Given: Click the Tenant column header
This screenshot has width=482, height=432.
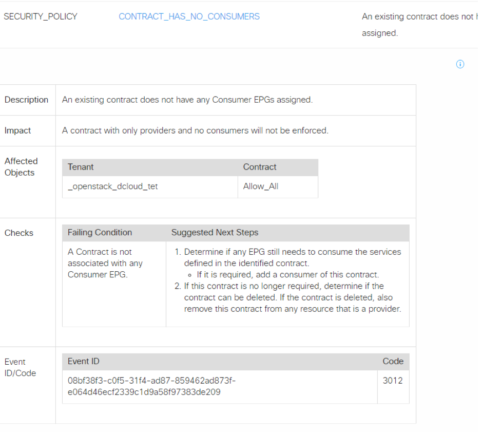Looking at the screenshot, I should click(81, 167).
